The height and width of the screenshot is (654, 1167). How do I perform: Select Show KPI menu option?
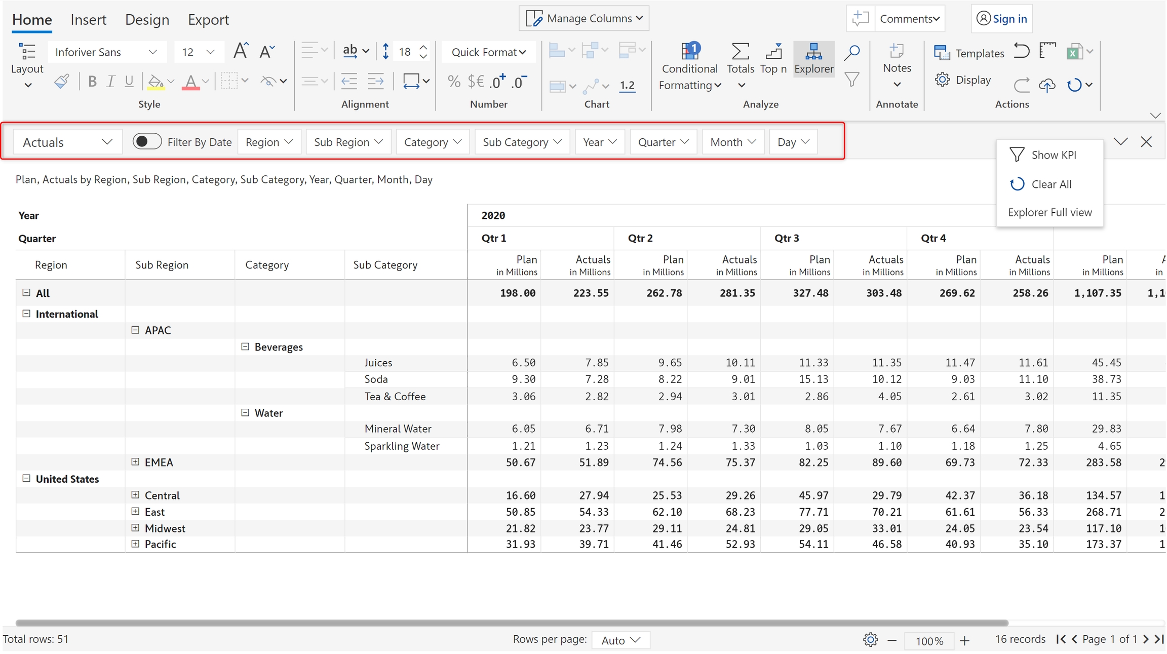(1053, 155)
